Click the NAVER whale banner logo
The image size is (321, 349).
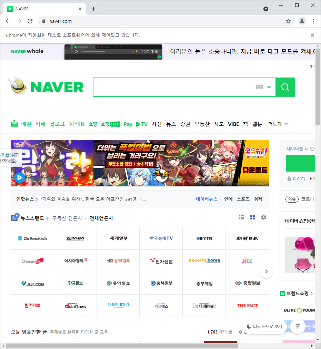pyautogui.click(x=27, y=51)
